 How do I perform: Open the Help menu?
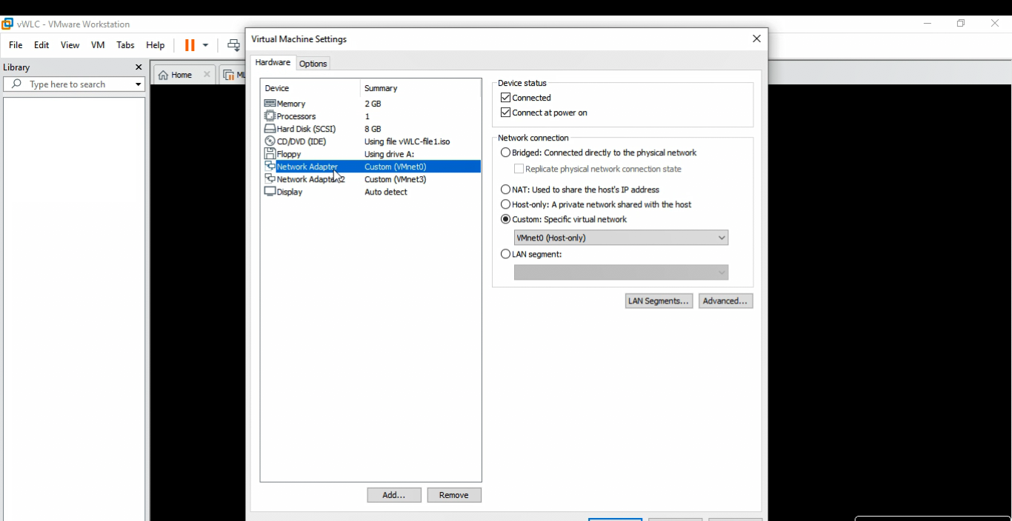156,45
